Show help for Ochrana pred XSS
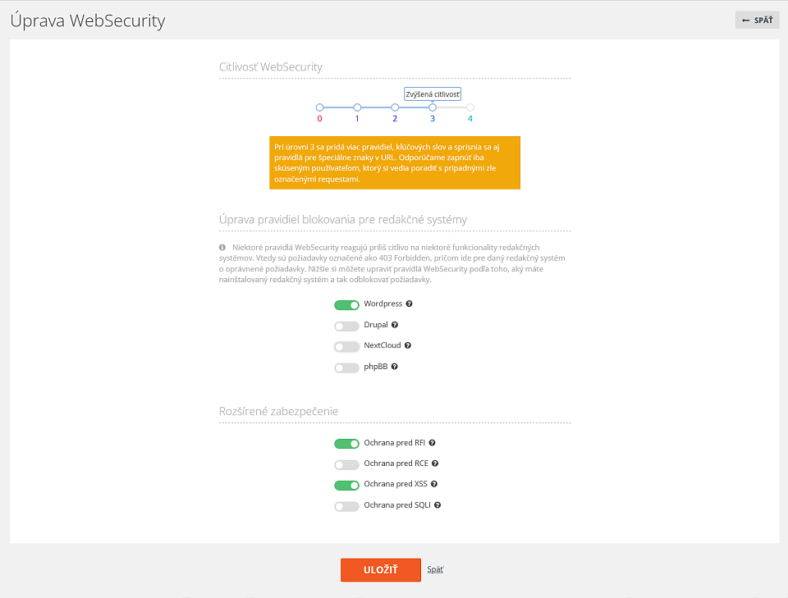This screenshot has width=788, height=598. tap(434, 484)
